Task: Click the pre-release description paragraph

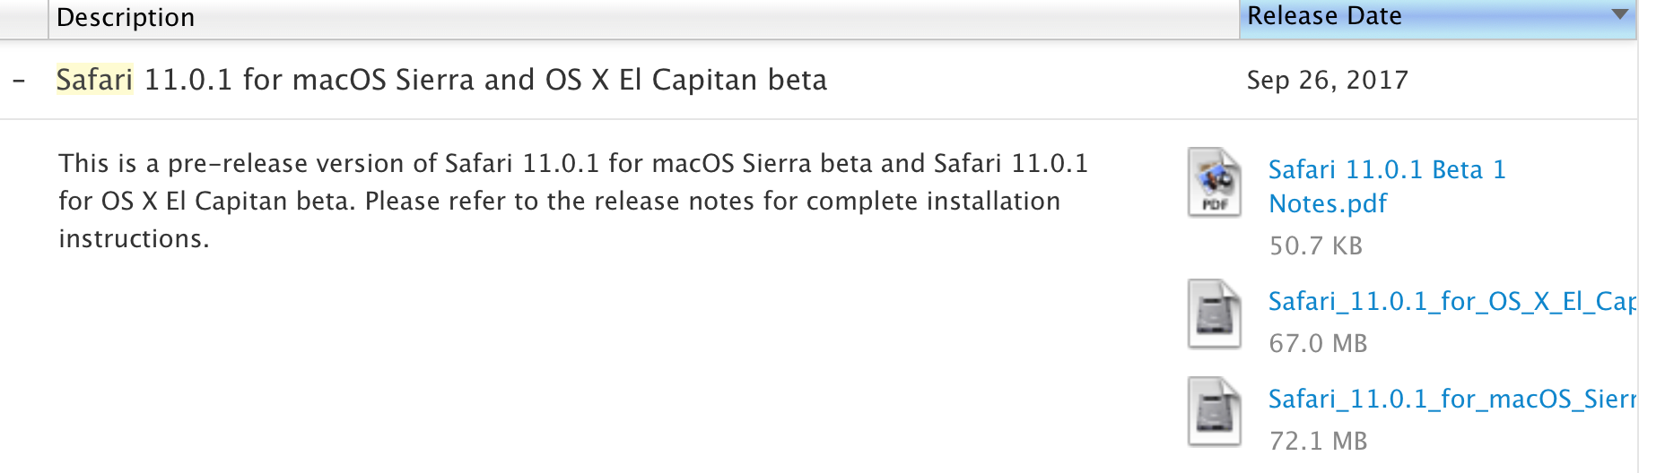Action: (x=573, y=202)
